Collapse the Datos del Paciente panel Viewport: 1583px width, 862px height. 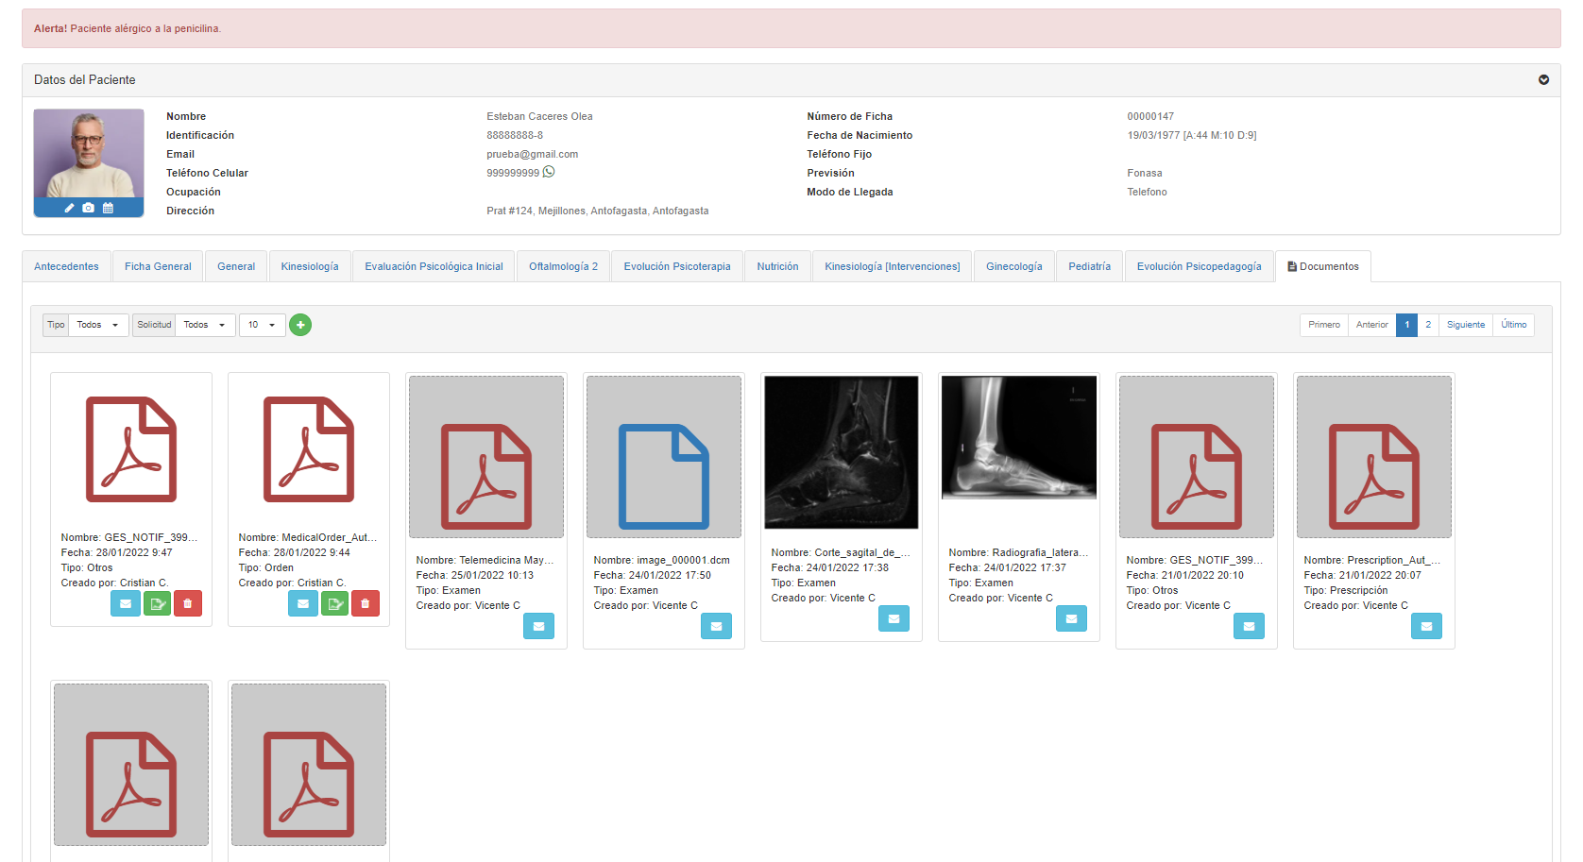coord(1543,80)
